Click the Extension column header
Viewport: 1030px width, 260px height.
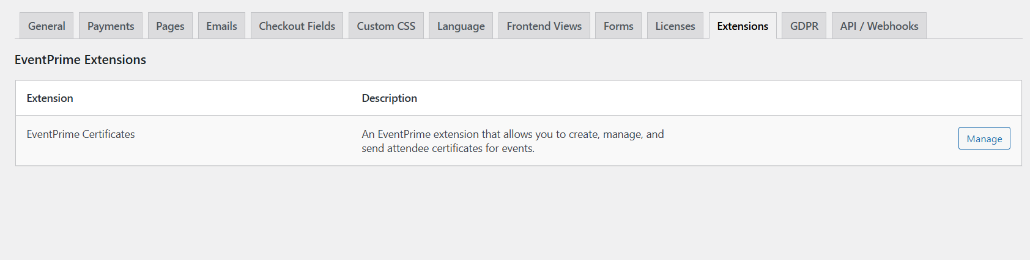pyautogui.click(x=50, y=98)
